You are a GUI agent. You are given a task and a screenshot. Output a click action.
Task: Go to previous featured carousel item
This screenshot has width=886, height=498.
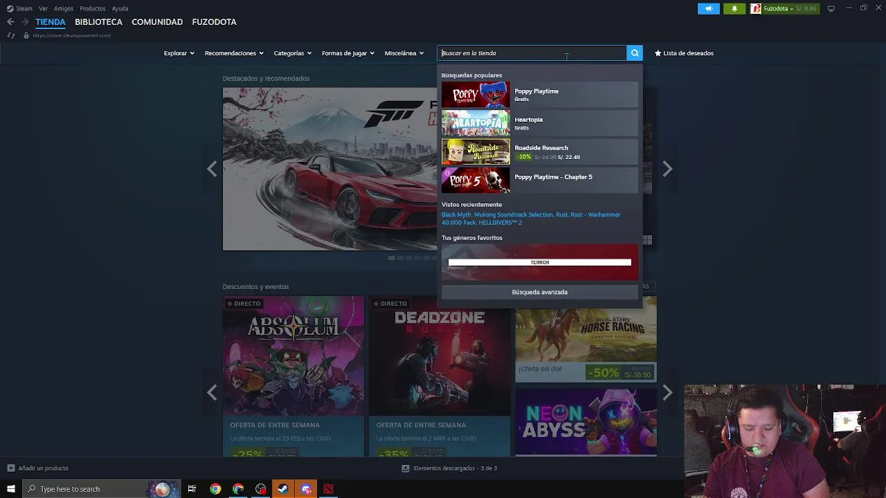(212, 169)
